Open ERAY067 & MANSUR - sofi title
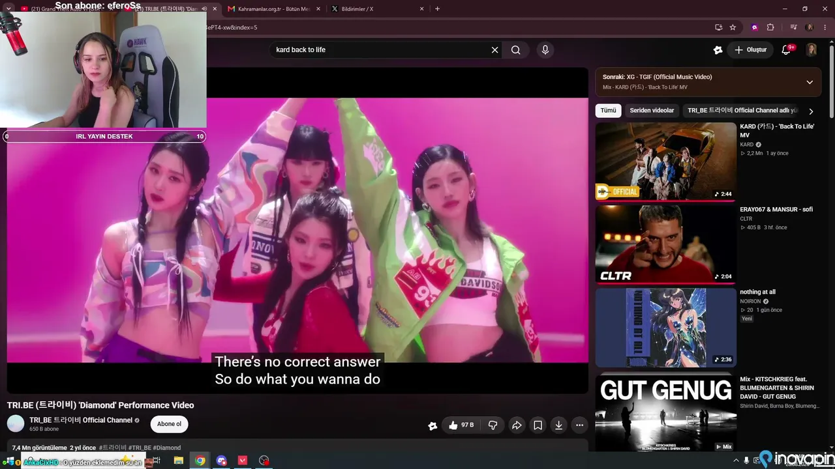 pos(776,210)
